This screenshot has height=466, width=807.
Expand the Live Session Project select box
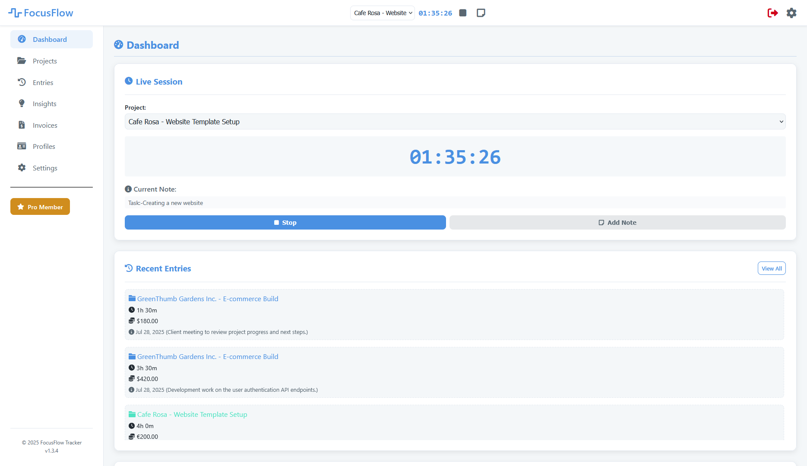point(455,122)
